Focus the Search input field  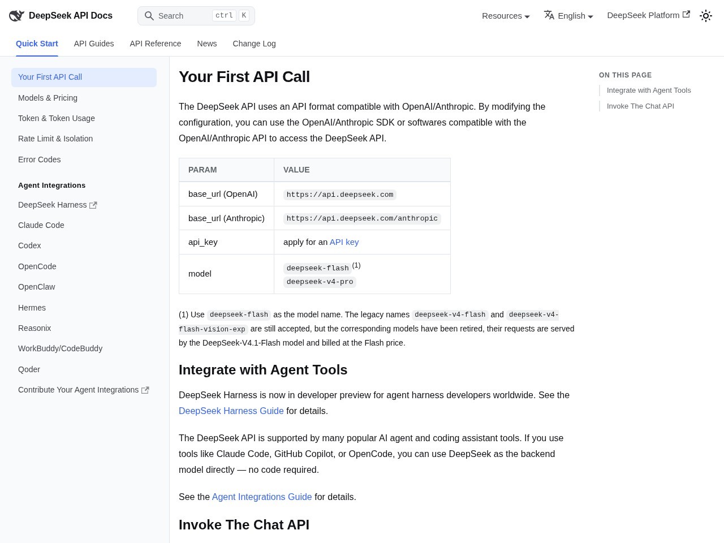pos(196,16)
